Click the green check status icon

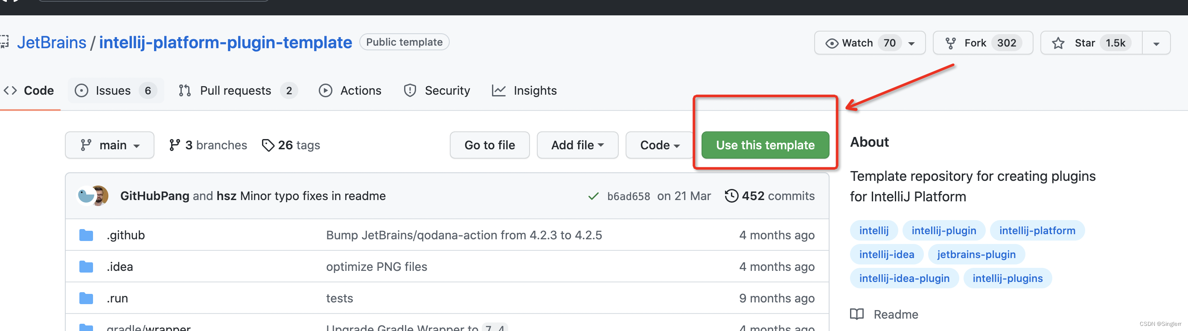tap(593, 196)
